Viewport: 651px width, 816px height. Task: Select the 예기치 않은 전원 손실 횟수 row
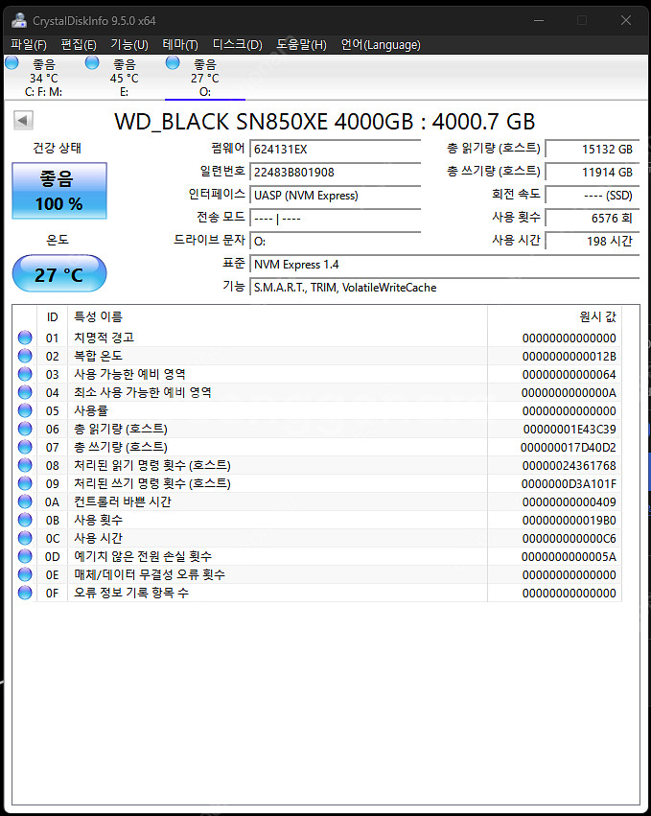[317, 556]
